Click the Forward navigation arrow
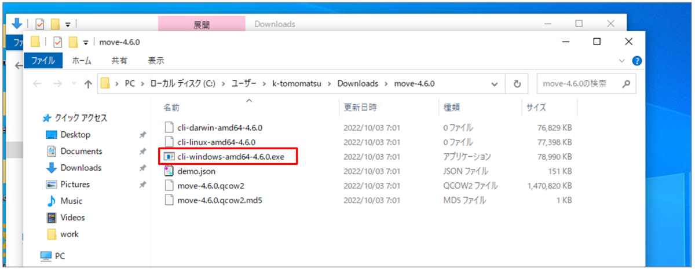Viewport: 695px width, 269px height. tap(58, 84)
